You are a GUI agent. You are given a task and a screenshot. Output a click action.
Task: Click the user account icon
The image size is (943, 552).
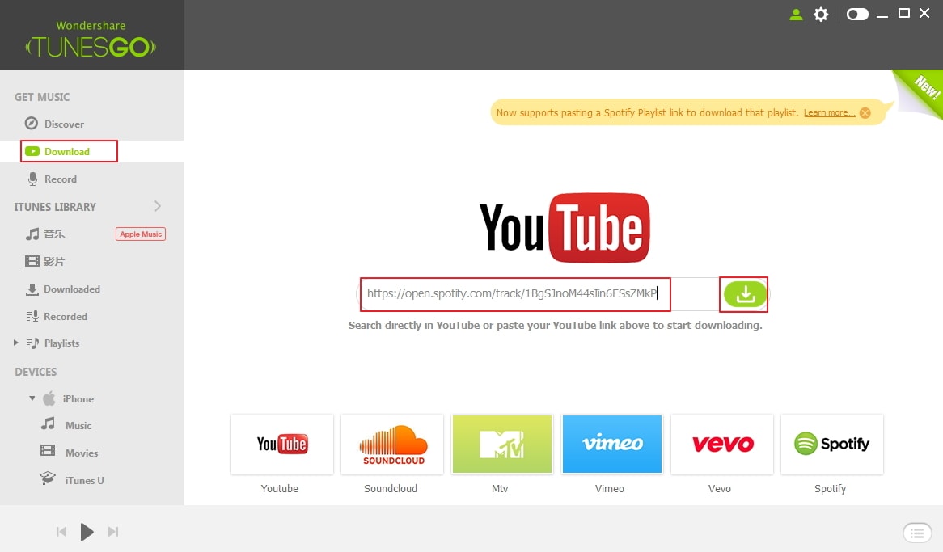(x=796, y=14)
